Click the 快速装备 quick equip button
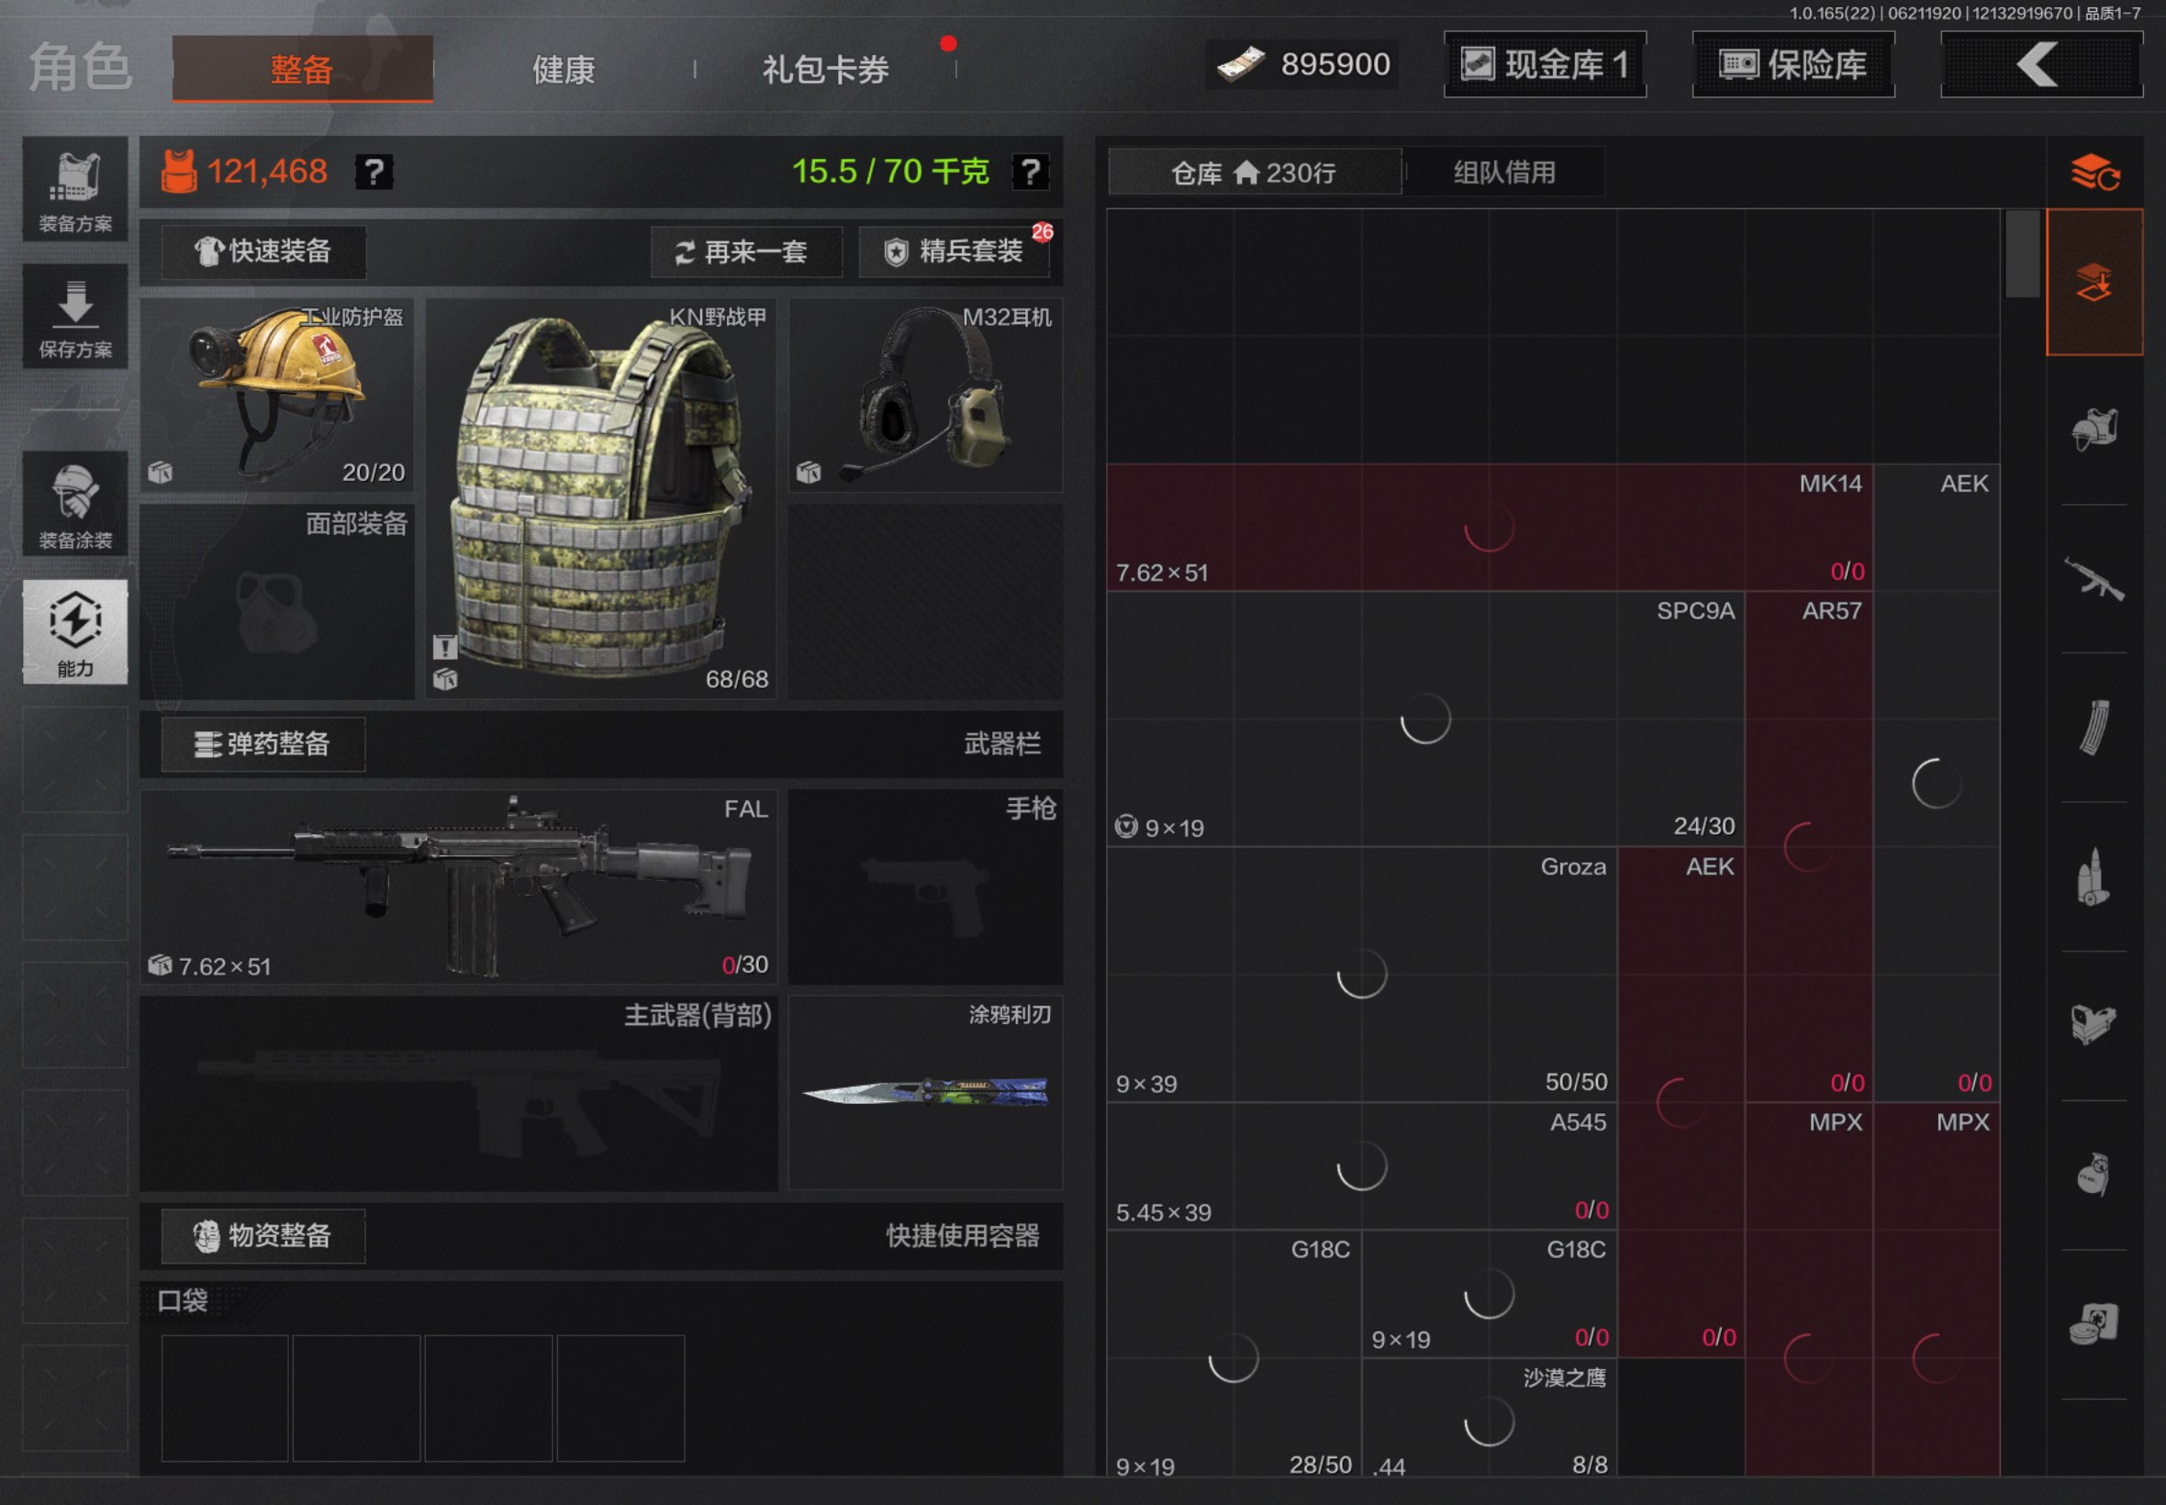Viewport: 2166px width, 1505px height. pyautogui.click(x=263, y=251)
